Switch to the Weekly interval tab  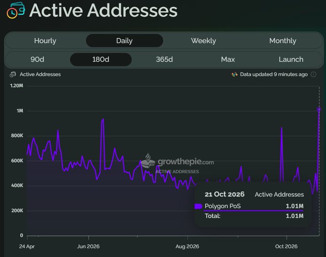coord(204,41)
